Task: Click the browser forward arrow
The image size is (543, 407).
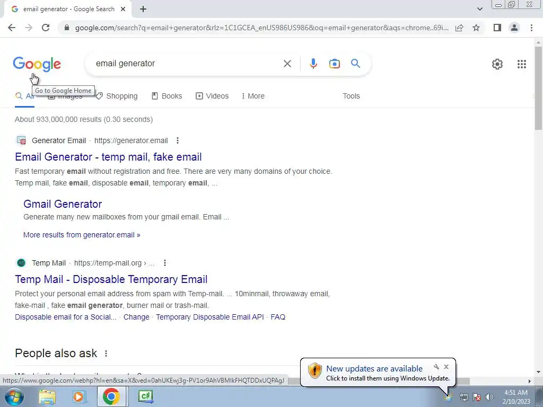Action: click(x=29, y=28)
